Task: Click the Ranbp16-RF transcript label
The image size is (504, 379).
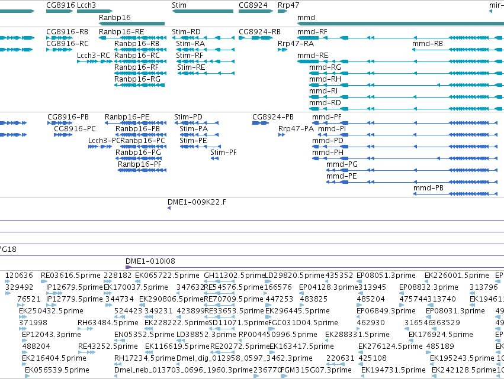Action: coord(136,67)
